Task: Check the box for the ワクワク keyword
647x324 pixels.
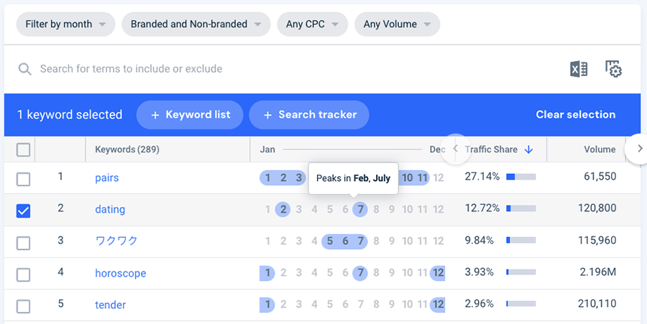Action: [x=23, y=244]
